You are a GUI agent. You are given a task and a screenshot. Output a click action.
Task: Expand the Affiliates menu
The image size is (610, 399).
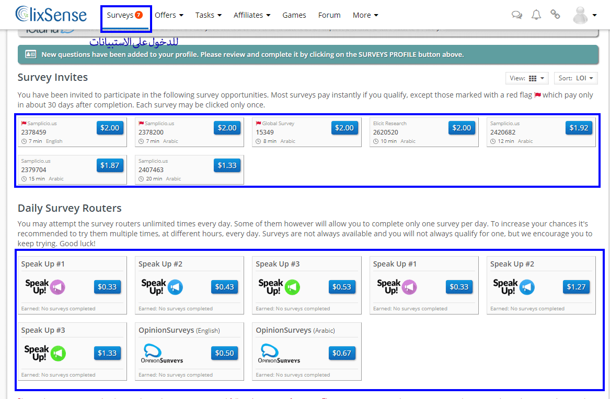pos(252,15)
